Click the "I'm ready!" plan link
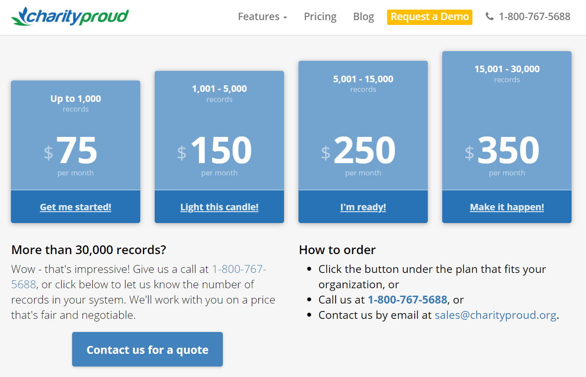 point(363,207)
